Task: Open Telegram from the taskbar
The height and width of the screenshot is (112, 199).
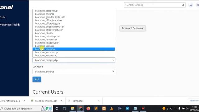Action: [127, 109]
